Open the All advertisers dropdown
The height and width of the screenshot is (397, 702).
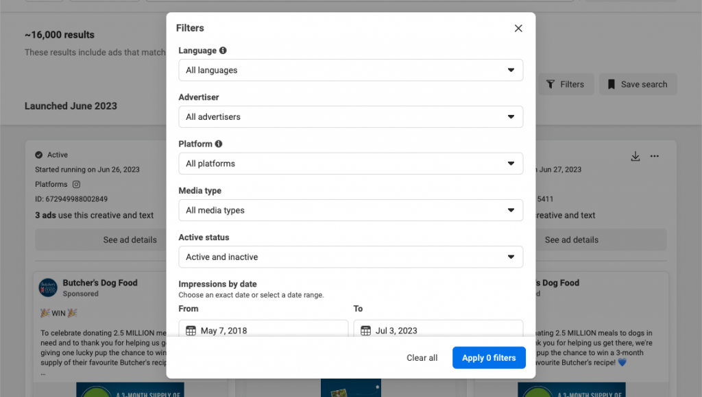click(351, 116)
